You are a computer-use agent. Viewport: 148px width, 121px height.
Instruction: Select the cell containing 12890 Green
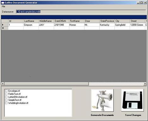(137, 25)
